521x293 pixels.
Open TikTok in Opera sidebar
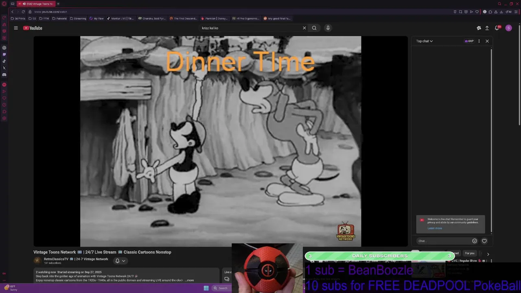click(4, 61)
